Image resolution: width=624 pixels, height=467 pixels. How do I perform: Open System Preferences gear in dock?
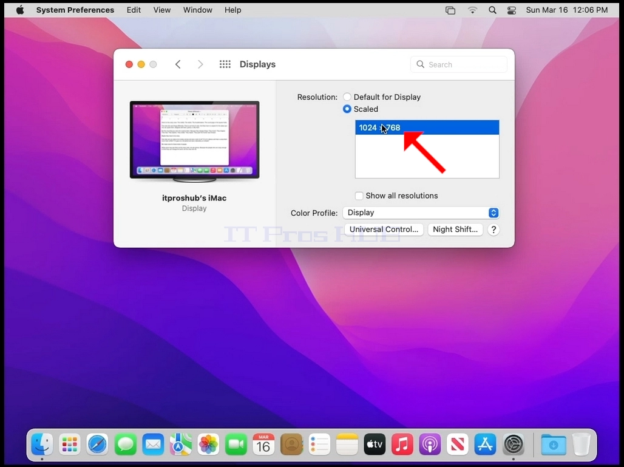pos(514,445)
